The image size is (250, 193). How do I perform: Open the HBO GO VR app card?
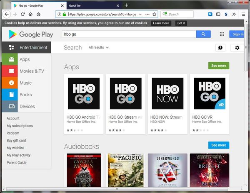click(x=210, y=104)
